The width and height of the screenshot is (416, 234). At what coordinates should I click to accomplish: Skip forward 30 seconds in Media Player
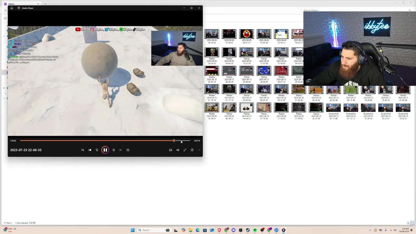[x=113, y=150]
